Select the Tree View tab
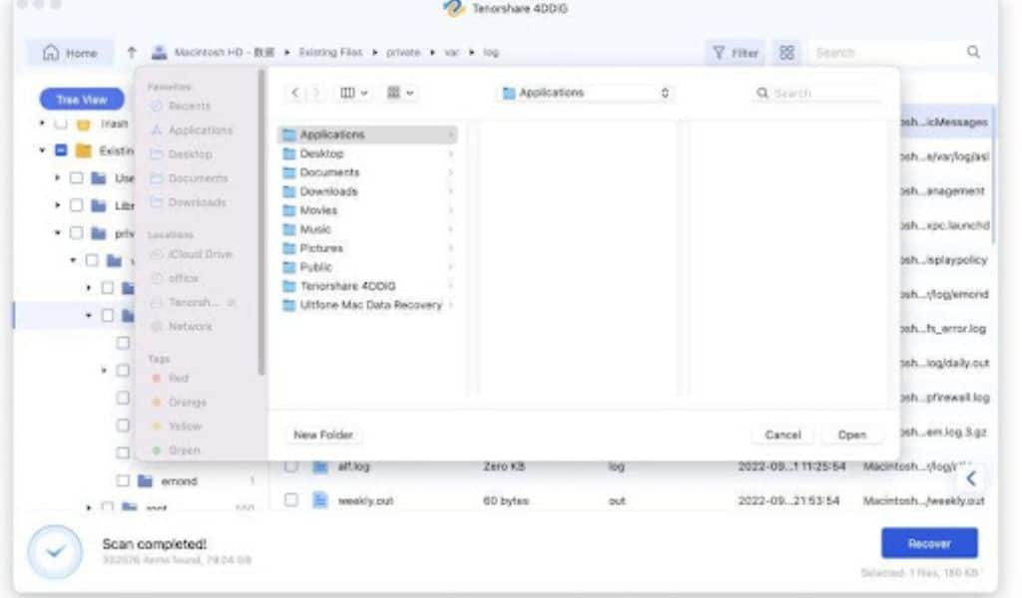The image size is (1022, 598). (82, 99)
